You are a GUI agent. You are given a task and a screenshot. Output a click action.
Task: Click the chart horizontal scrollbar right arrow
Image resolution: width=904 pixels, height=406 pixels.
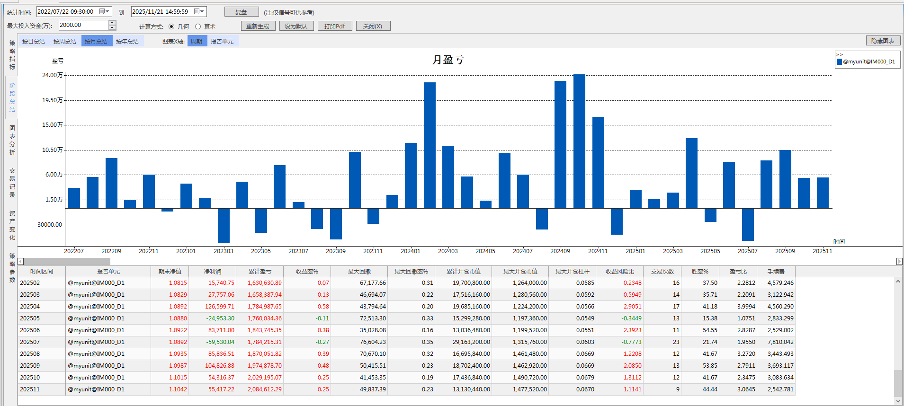click(899, 261)
